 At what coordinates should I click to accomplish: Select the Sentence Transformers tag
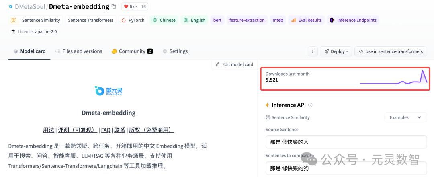pos(90,20)
